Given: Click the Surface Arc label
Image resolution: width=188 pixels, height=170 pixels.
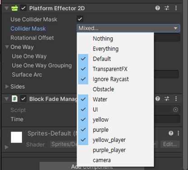Looking at the screenshot, I should (x=27, y=74).
